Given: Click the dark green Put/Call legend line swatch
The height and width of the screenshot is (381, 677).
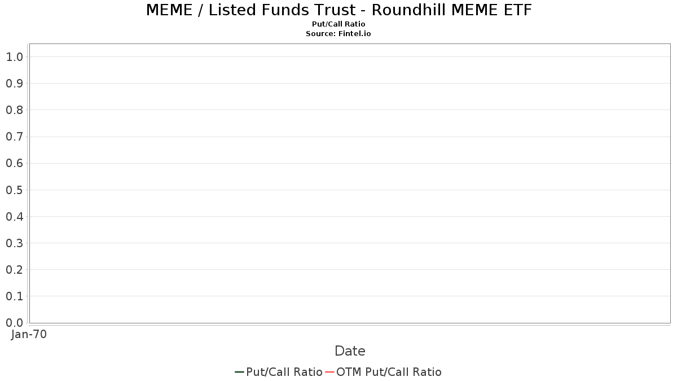Looking at the screenshot, I should coord(239,372).
